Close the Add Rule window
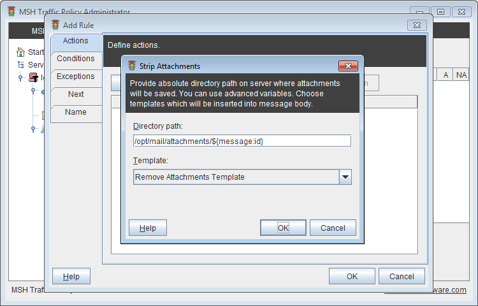The image size is (478, 306). point(417,25)
